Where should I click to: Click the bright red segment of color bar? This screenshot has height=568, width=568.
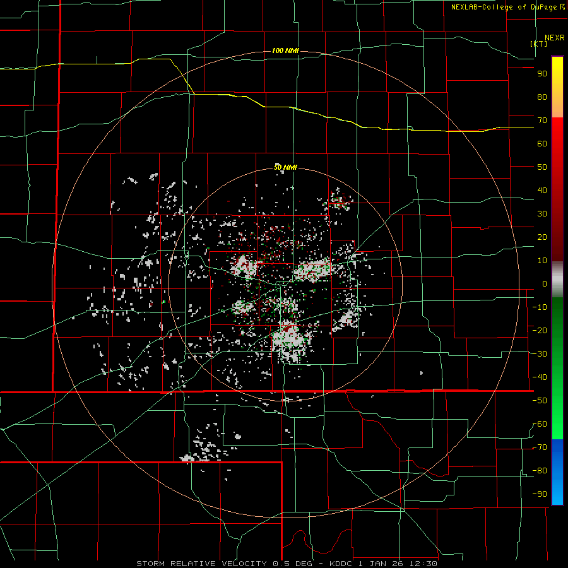[557, 145]
